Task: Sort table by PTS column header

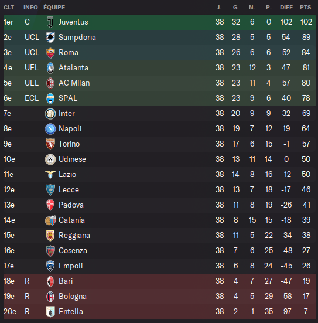Action: (306, 8)
